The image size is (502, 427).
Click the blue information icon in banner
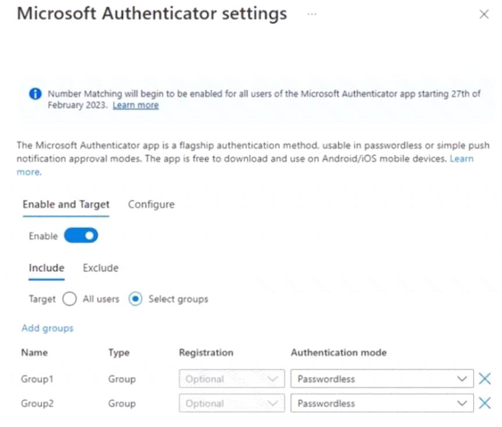pos(35,94)
